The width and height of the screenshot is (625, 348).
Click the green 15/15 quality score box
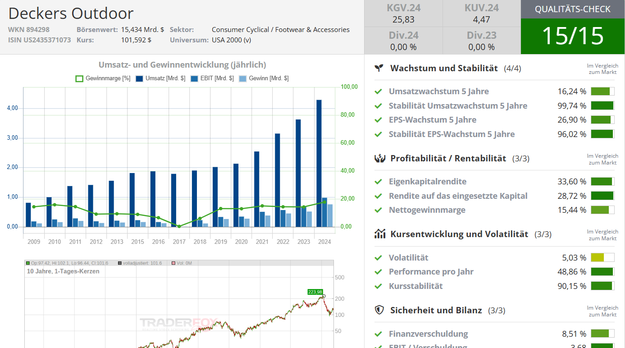[x=572, y=36]
